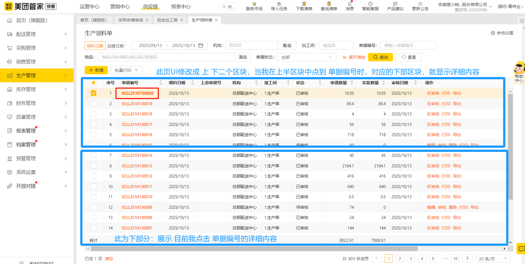Check the checkbox for row SCLL2510130009

tap(94, 207)
